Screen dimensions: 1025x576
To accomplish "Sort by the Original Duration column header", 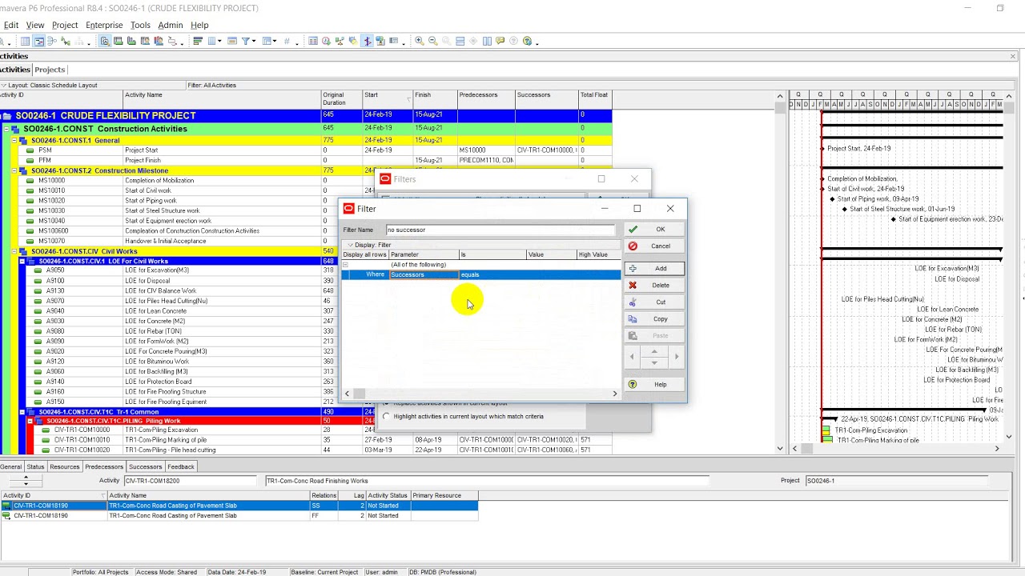I will point(341,98).
